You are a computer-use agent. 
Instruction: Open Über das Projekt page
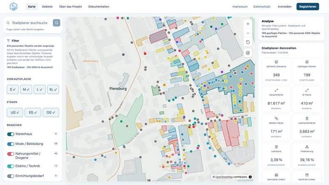tap(70, 7)
